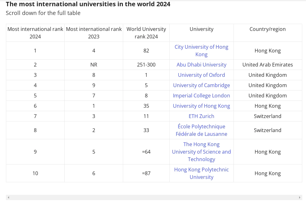This screenshot has width=306, height=202.
Task: Open University of Hong Kong link
Action: [201, 106]
